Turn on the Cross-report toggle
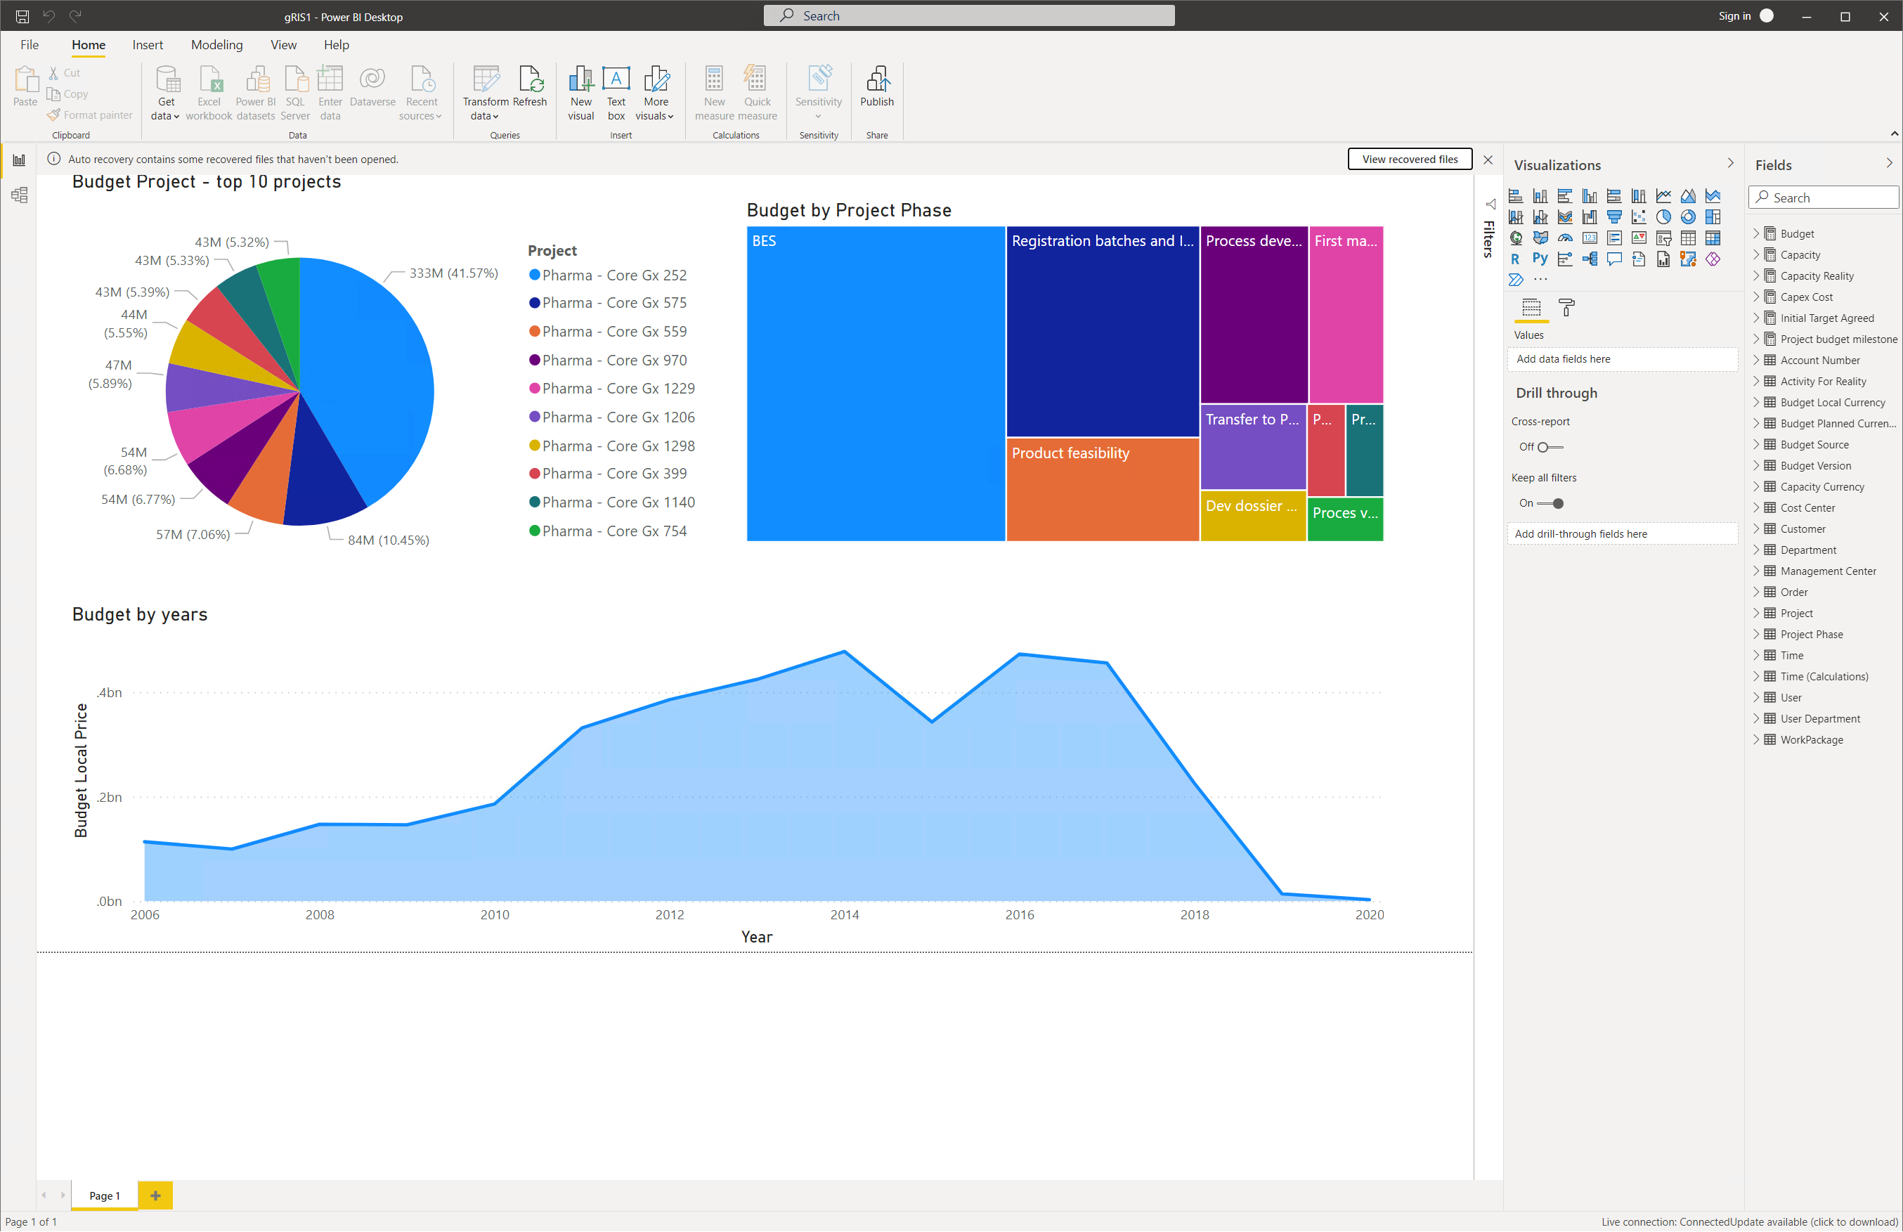The width and height of the screenshot is (1903, 1232). coord(1549,447)
